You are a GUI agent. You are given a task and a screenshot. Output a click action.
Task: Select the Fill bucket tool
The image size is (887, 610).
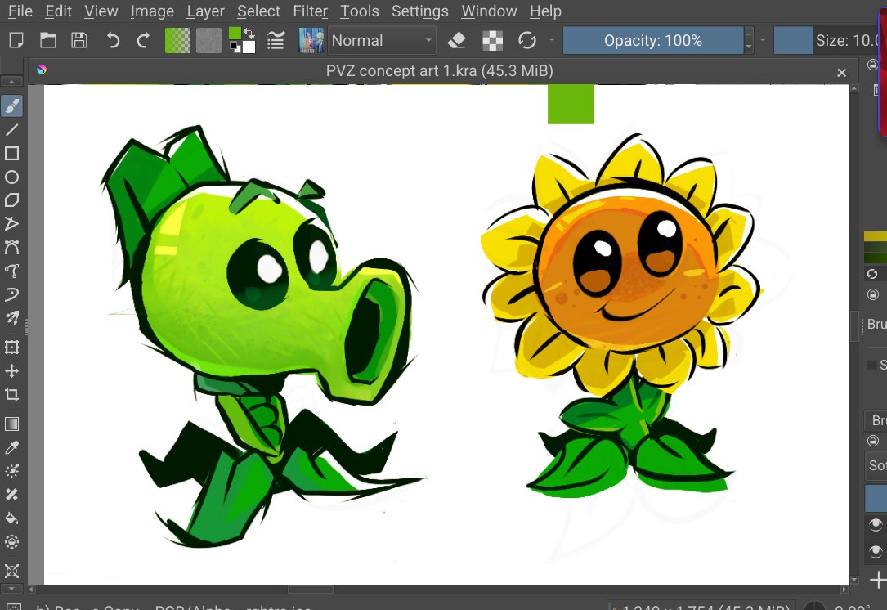pyautogui.click(x=12, y=518)
